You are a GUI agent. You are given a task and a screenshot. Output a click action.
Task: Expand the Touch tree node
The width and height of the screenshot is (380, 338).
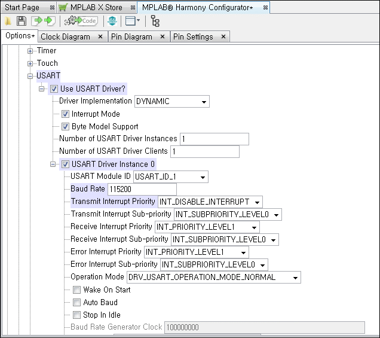30,63
